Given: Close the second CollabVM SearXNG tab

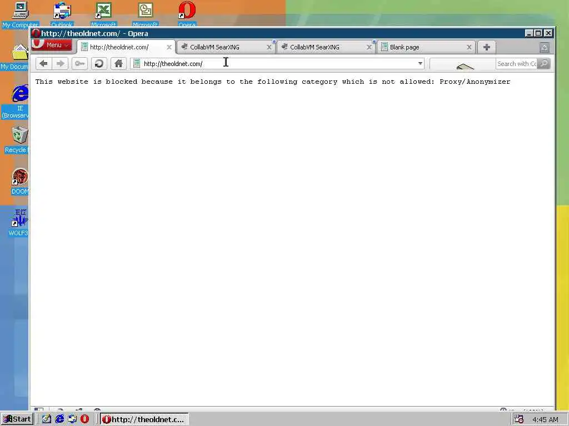Looking at the screenshot, I should (x=369, y=47).
